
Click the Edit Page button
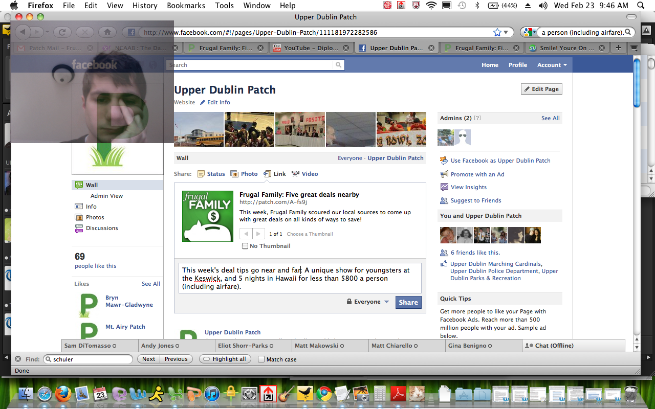point(541,89)
